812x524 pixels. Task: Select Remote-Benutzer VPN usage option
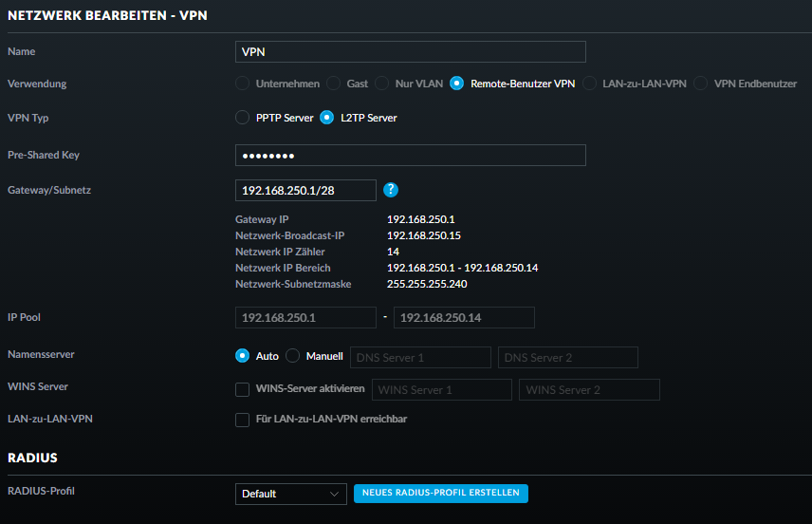(x=457, y=84)
